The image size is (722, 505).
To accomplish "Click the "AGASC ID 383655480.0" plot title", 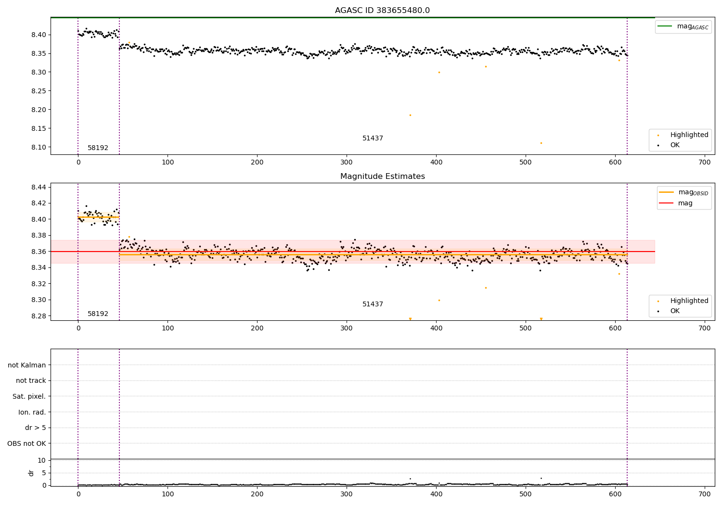I will 382,11.
